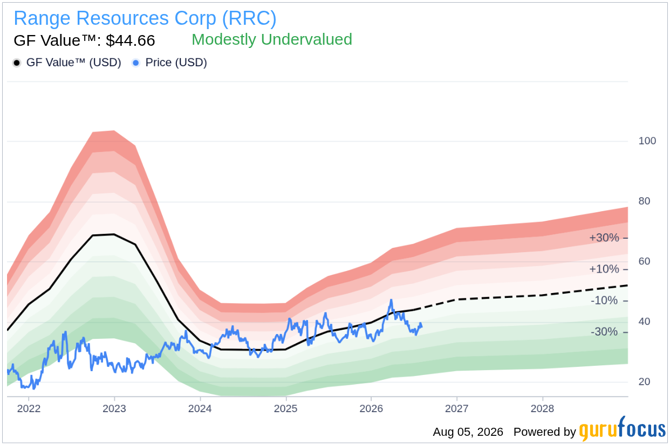Click the -30% band label

[x=604, y=332]
